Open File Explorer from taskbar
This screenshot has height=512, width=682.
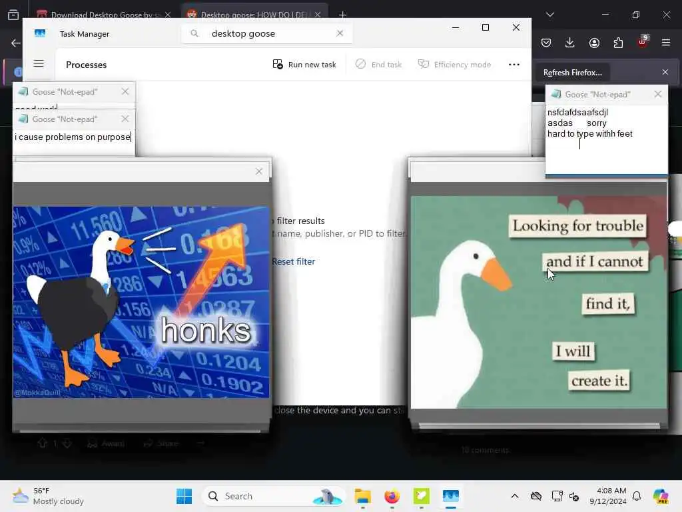coord(362,496)
